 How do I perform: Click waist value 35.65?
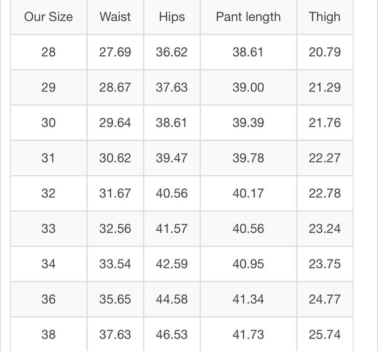[x=115, y=299]
